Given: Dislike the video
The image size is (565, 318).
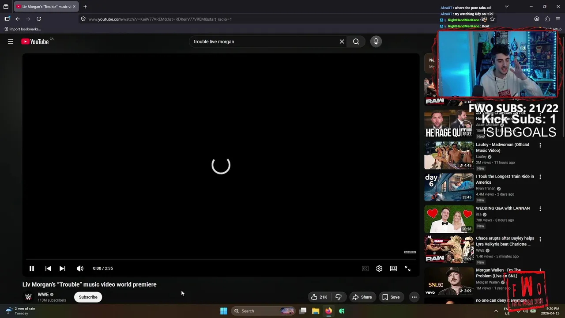Looking at the screenshot, I should [x=339, y=297].
